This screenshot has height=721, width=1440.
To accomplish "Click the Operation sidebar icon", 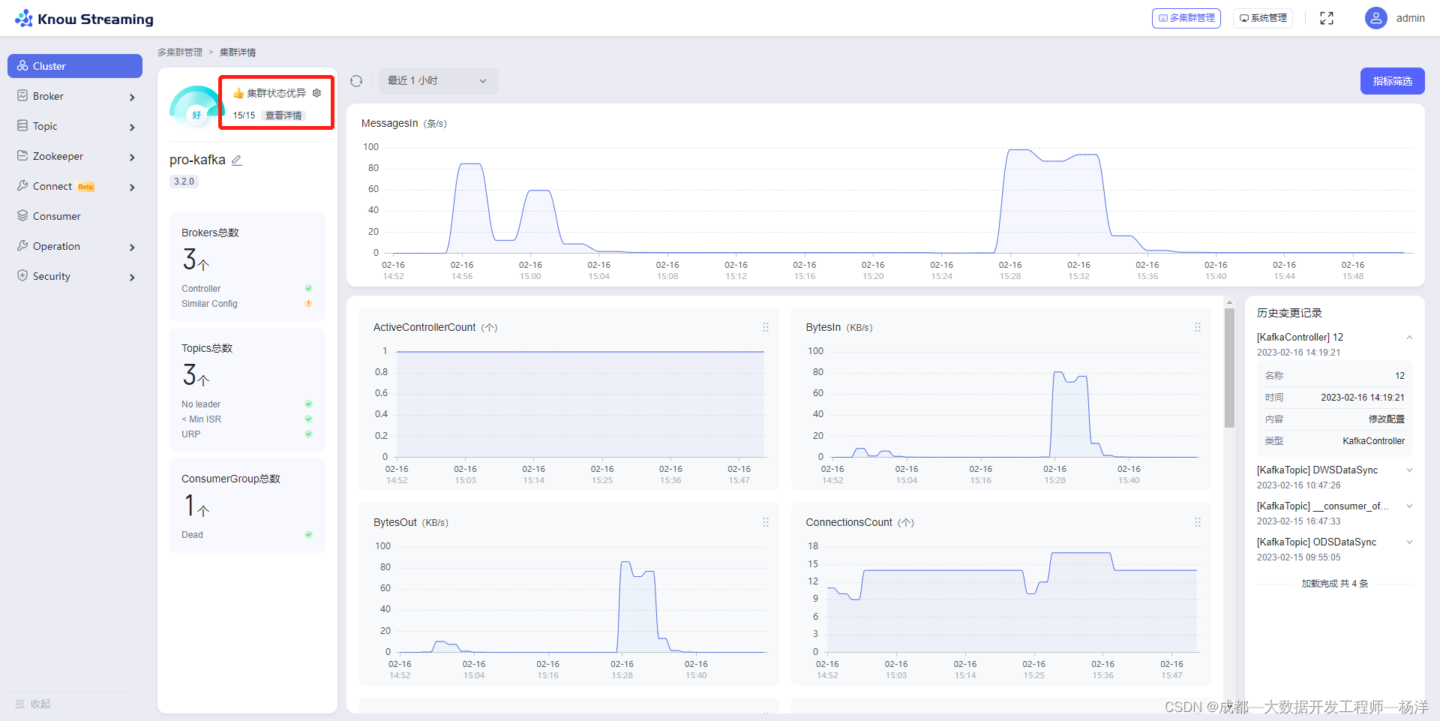I will coord(22,246).
